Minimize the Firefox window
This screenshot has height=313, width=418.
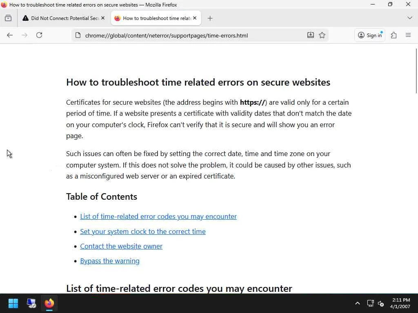click(x=373, y=4)
